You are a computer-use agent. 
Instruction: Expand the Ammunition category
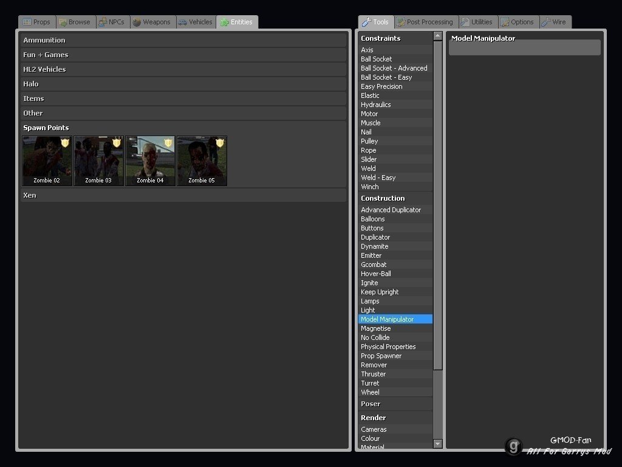[183, 40]
